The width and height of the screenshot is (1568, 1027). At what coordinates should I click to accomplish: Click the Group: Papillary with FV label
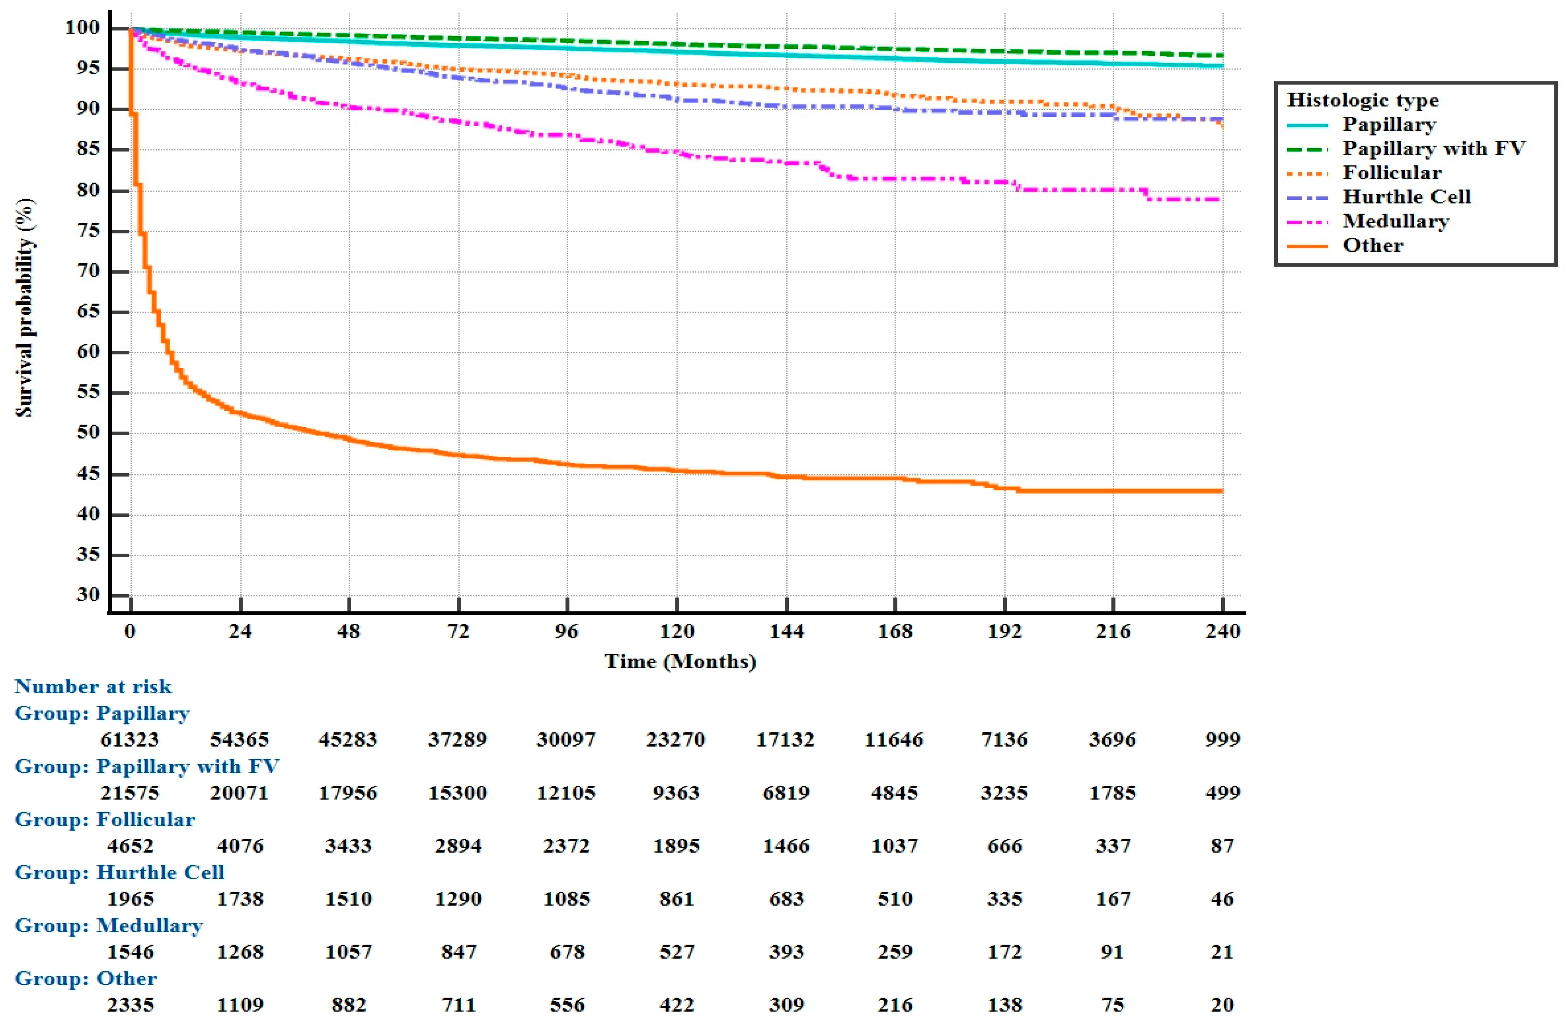[x=147, y=767]
